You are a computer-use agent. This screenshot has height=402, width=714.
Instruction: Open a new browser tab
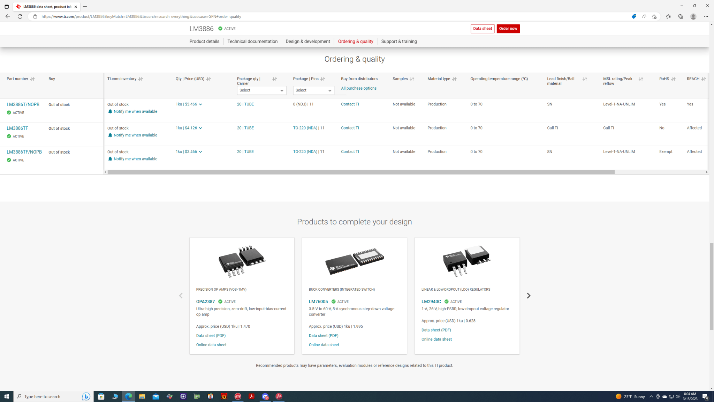click(x=85, y=7)
